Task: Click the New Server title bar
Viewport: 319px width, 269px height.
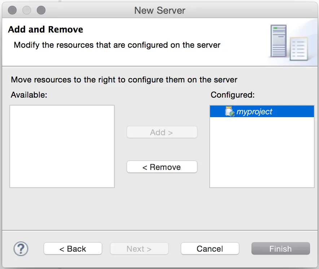Action: tap(159, 10)
